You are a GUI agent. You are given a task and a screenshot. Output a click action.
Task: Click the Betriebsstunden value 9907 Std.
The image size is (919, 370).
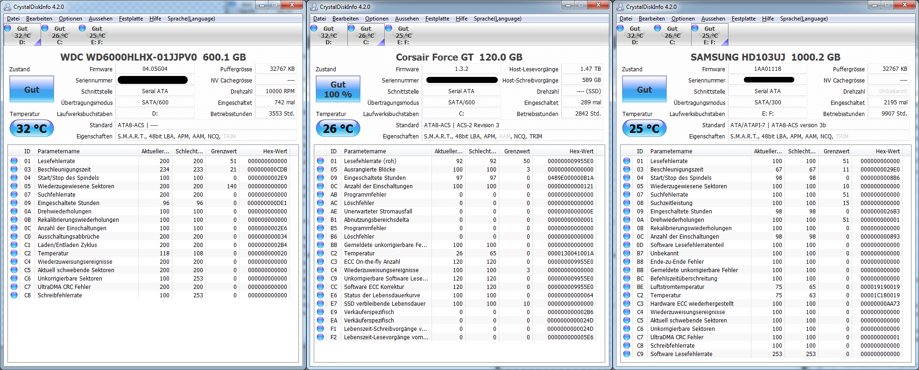click(x=889, y=114)
